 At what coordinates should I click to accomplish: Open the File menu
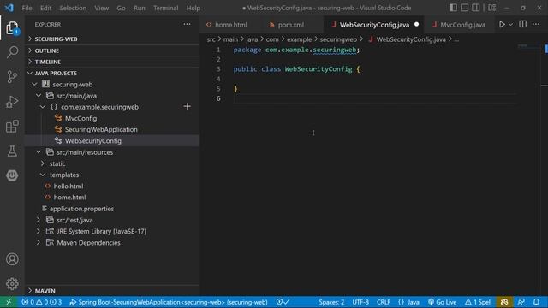click(27, 8)
